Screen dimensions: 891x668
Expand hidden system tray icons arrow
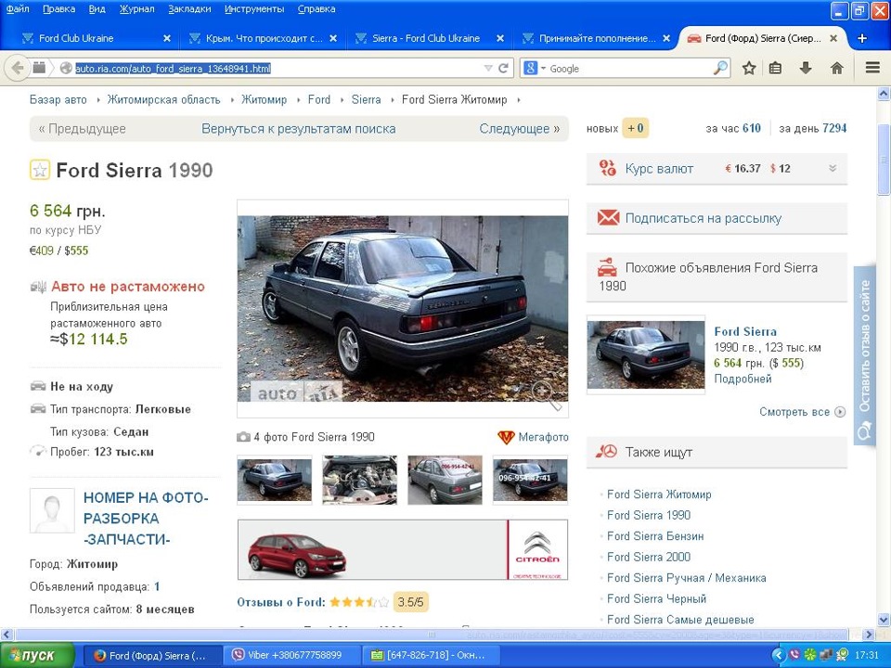pos(779,656)
